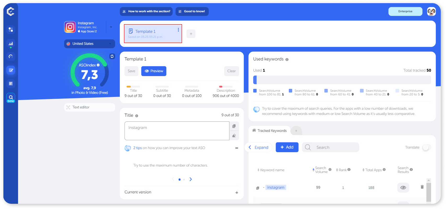This screenshot has width=446, height=209.
Task: Expand the Current version section
Action: [x=237, y=193]
